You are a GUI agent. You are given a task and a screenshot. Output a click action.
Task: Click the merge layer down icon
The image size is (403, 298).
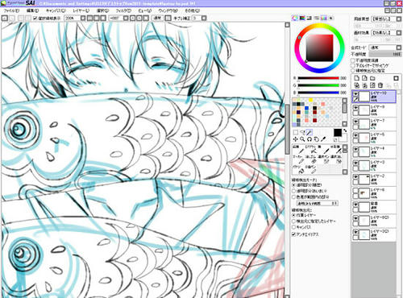[x=364, y=85]
